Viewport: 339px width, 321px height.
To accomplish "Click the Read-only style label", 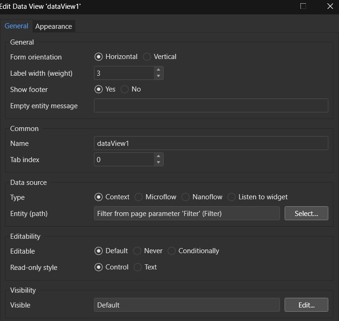I will click(34, 268).
